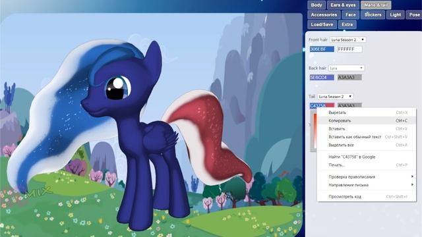The width and height of the screenshot is (422, 237).
Task: Open Проверка правописания submenu
Action: [x=367, y=176]
